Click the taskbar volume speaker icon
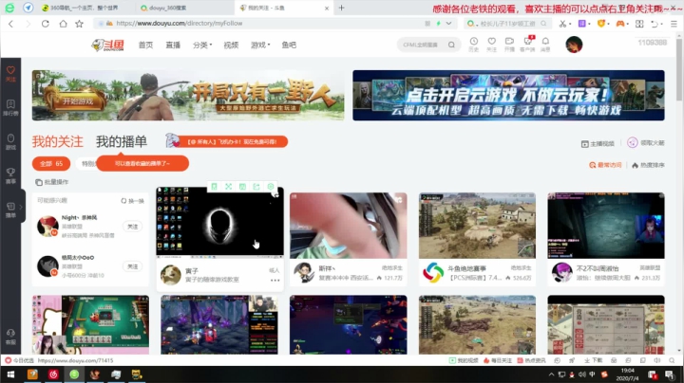 (582, 374)
